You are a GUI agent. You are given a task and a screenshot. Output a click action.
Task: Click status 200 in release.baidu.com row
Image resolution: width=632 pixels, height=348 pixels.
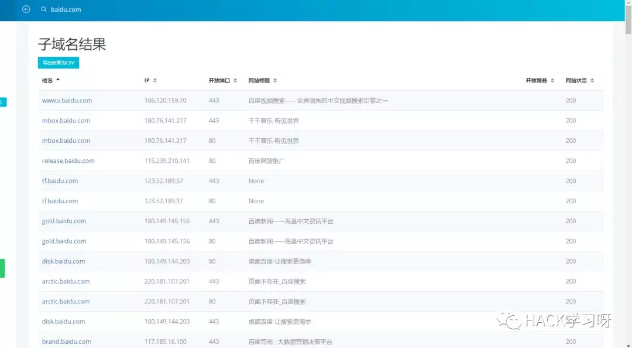(571, 161)
